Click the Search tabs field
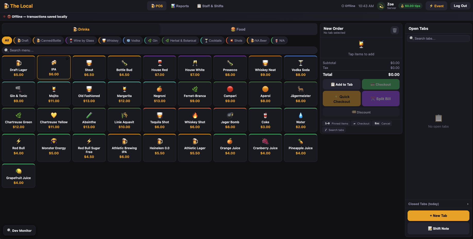473x239 pixels. point(438,38)
